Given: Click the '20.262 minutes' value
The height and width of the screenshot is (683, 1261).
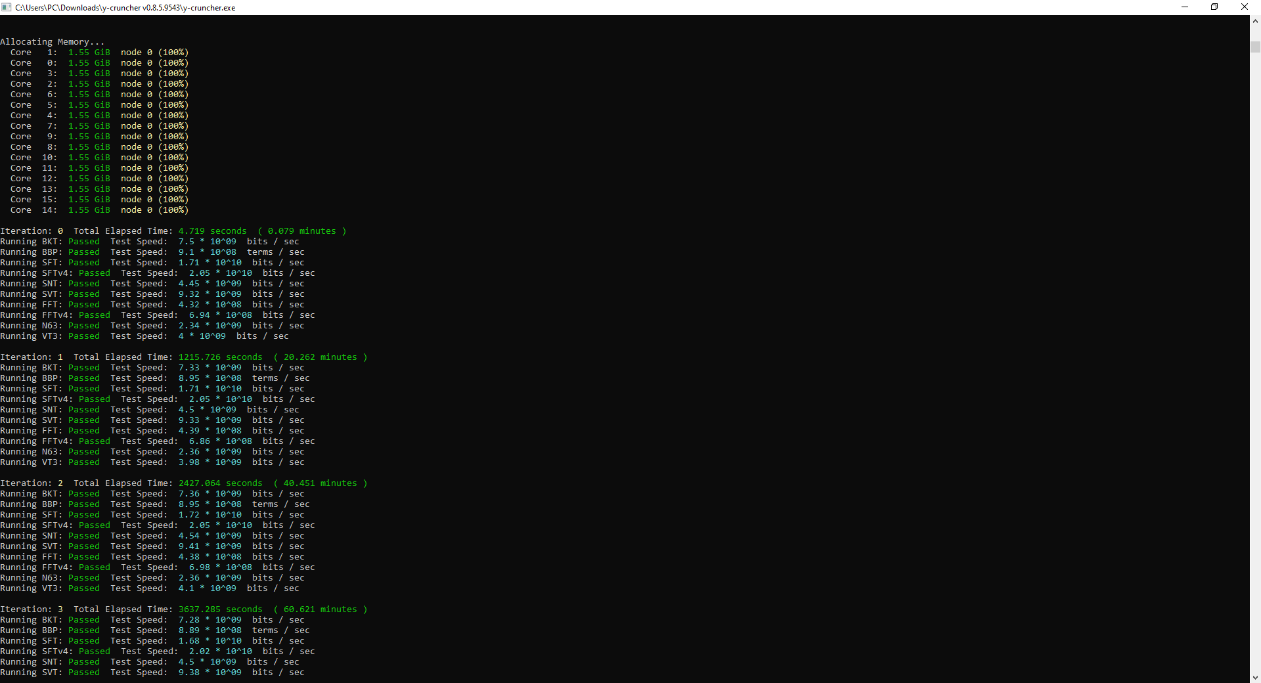Looking at the screenshot, I should 321,357.
